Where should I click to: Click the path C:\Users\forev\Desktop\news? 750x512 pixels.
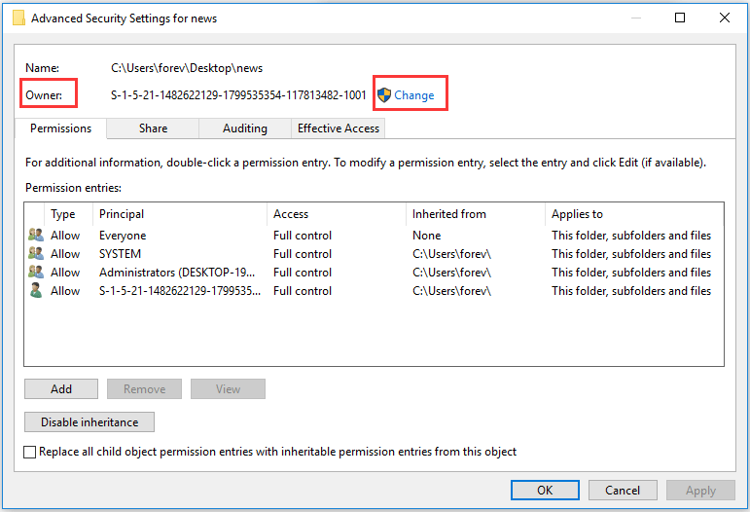tap(187, 68)
